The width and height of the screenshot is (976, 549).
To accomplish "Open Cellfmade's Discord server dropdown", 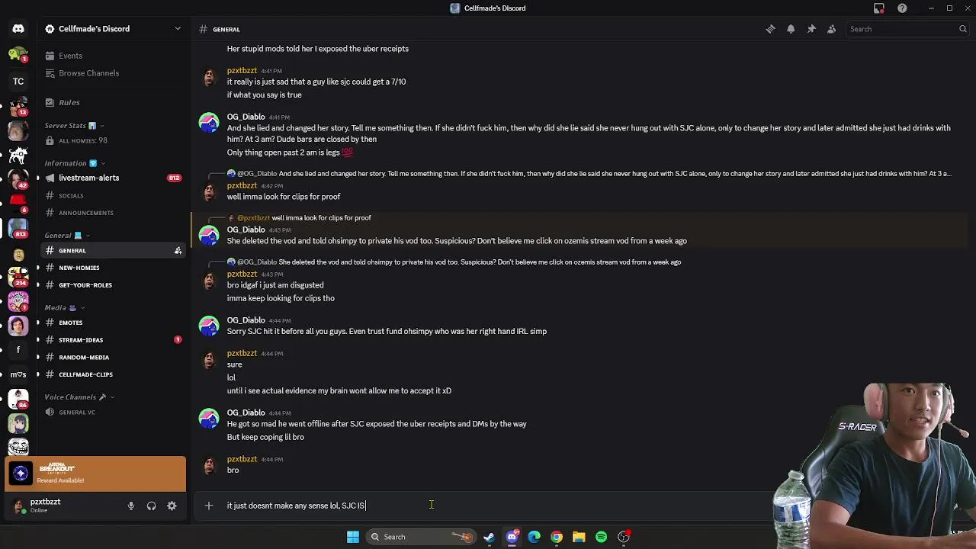I will coord(113,29).
